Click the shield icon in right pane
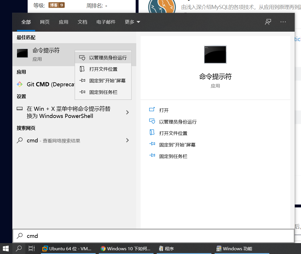 pos(152,121)
